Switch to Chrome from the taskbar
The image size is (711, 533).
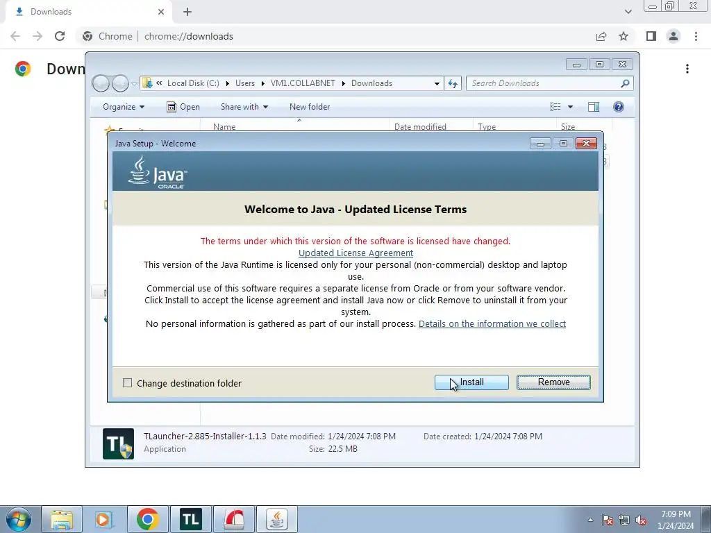click(x=147, y=519)
